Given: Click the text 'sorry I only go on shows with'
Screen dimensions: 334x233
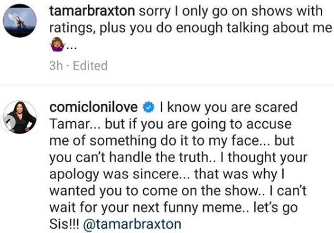Looking at the screenshot, I should click(x=231, y=11).
